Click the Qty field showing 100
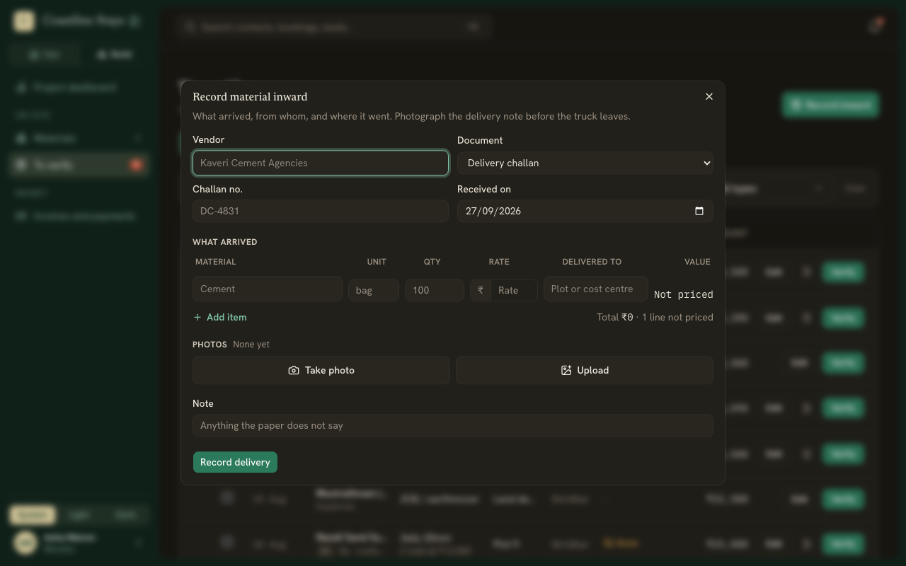Viewport: 906px width, 566px height. 435,290
